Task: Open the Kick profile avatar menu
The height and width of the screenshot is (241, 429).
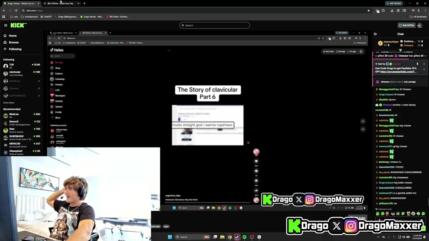Action: coord(420,25)
